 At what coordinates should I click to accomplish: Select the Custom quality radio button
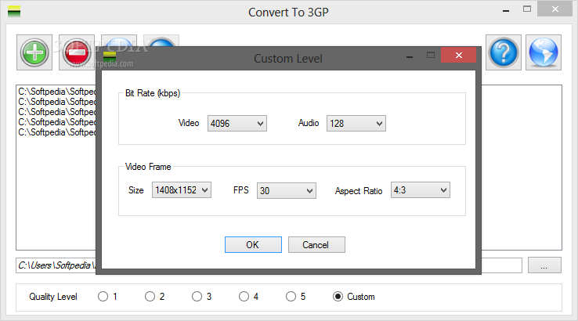click(x=338, y=296)
